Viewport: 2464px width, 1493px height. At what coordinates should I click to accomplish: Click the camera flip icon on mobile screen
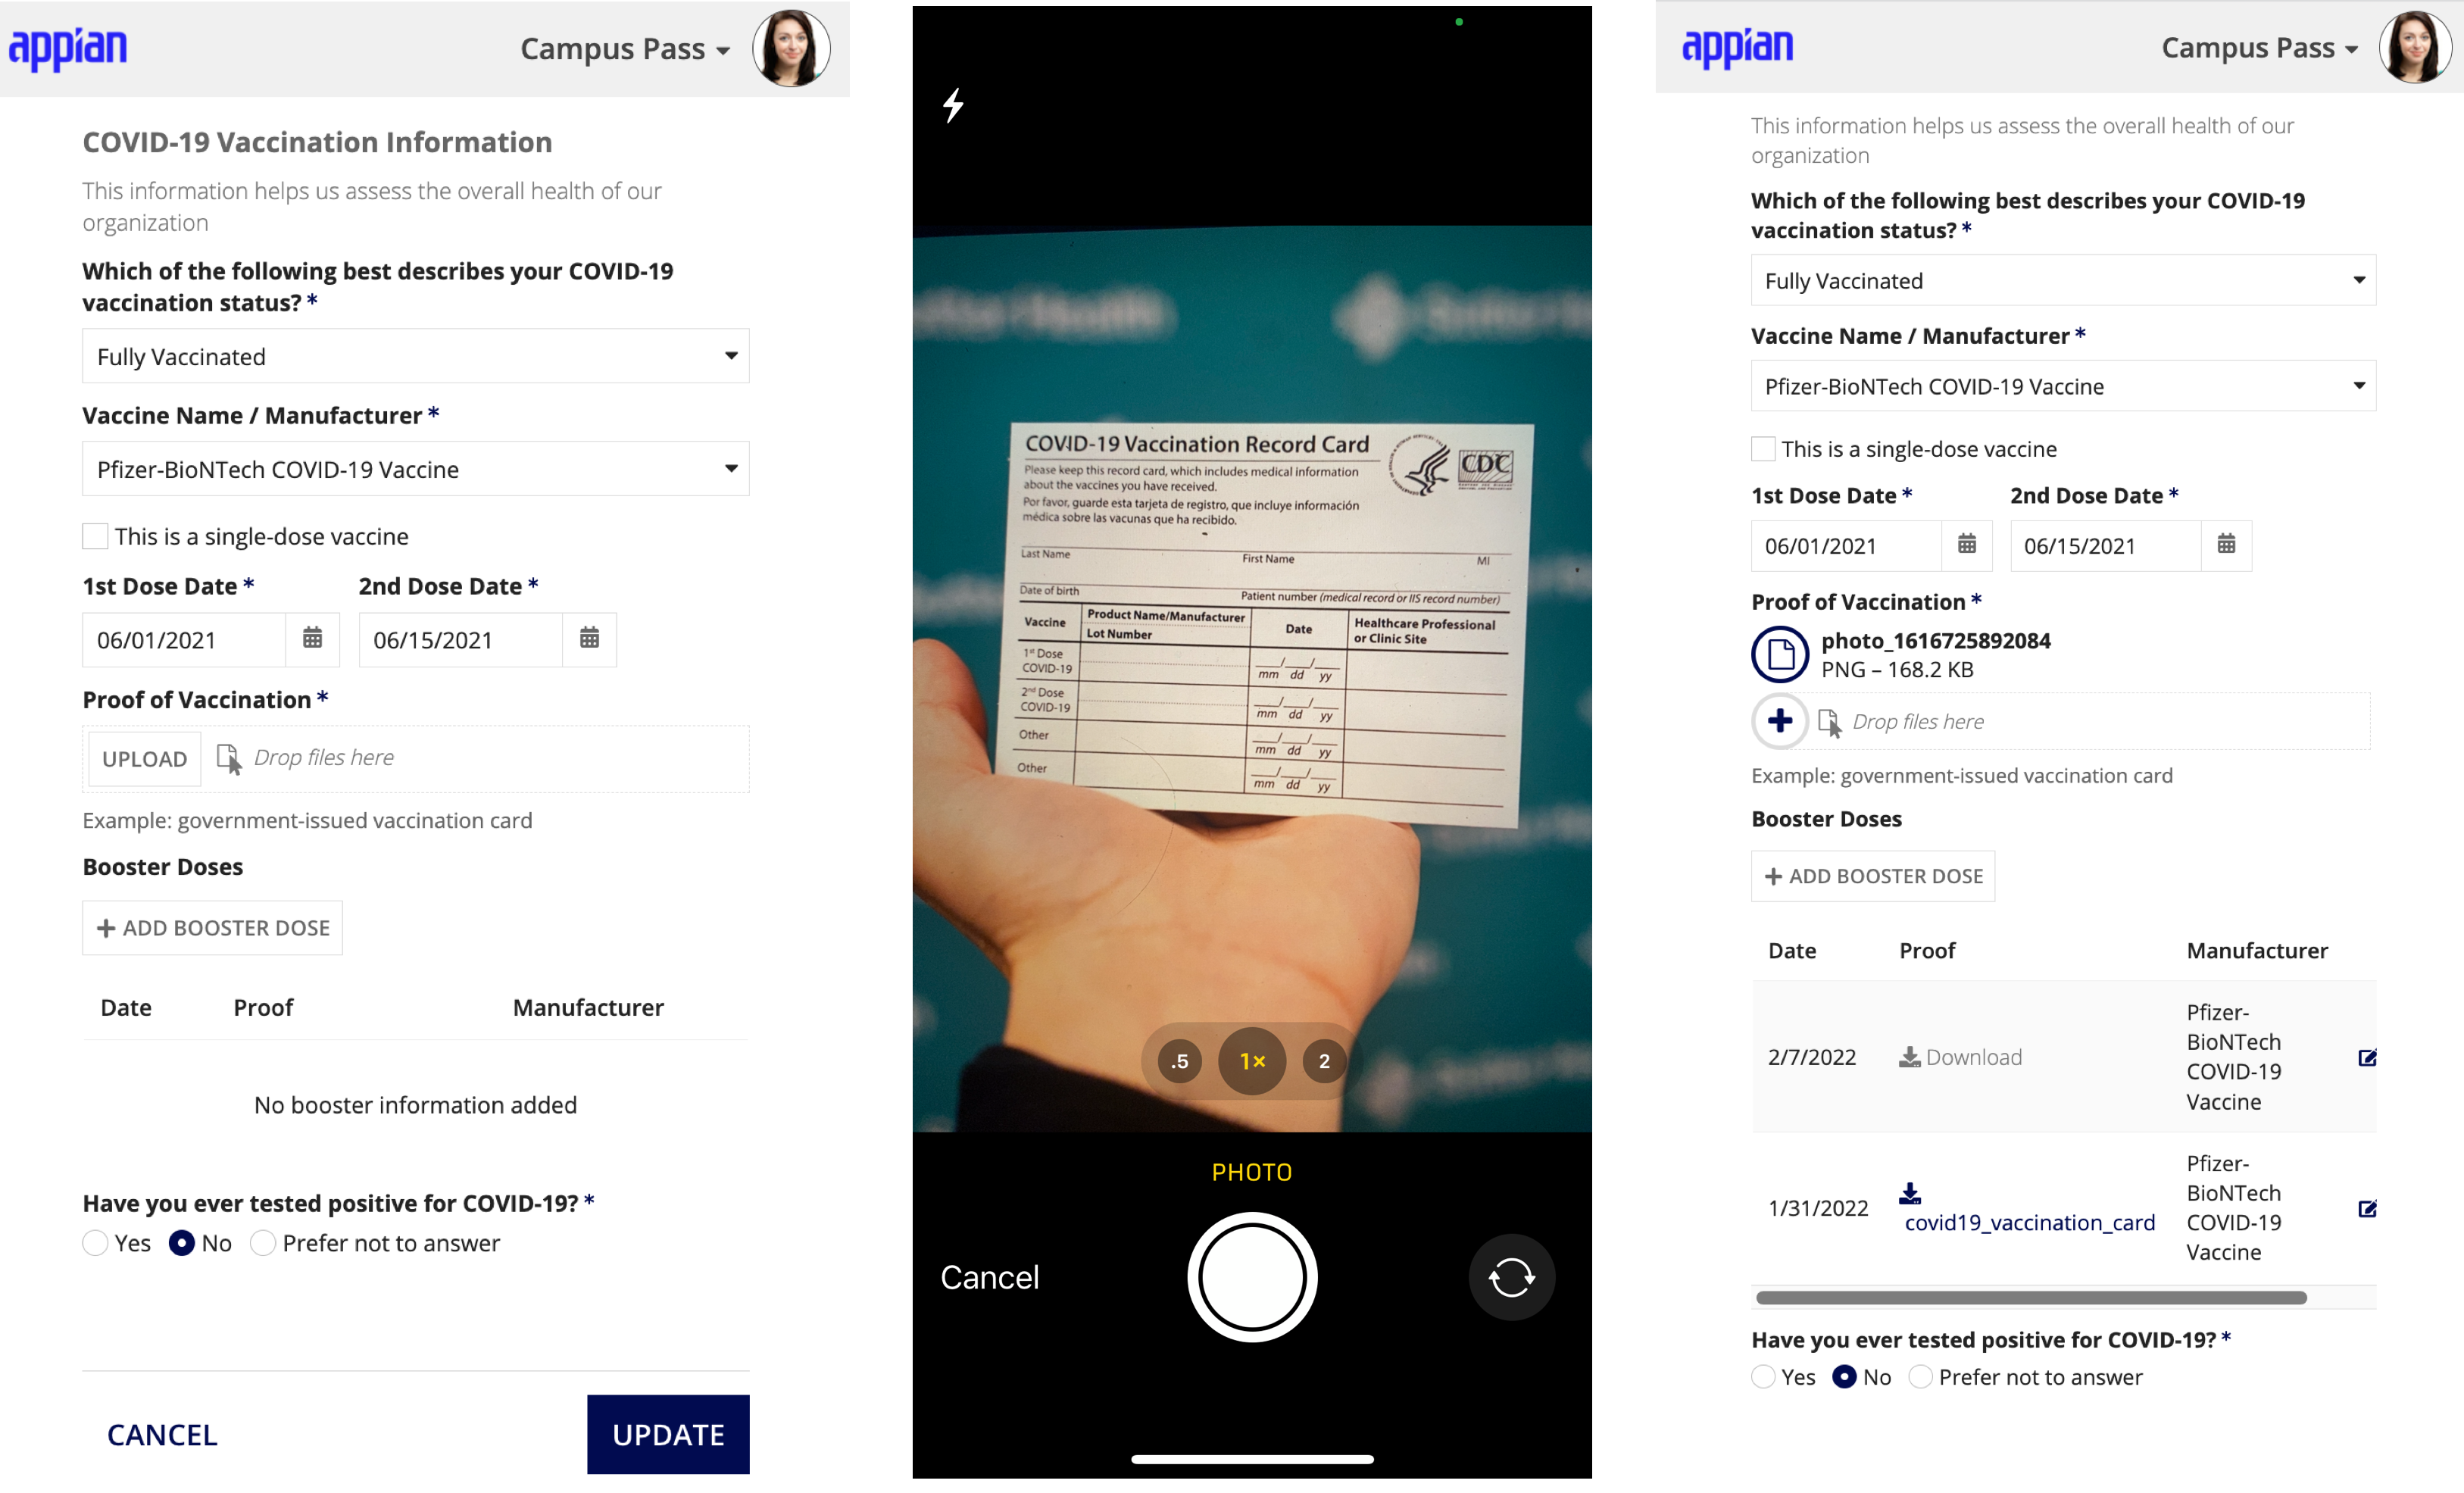coord(1510,1276)
